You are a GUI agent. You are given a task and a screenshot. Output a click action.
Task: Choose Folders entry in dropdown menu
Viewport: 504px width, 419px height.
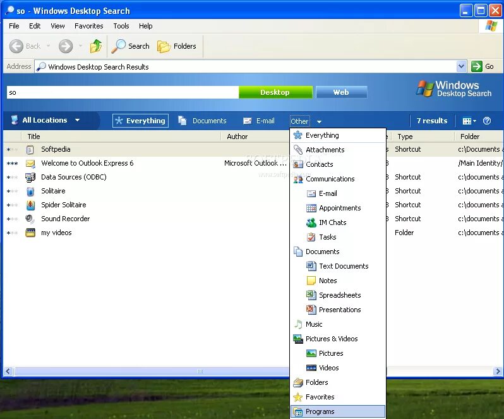click(x=338, y=383)
